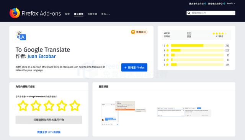Screen dimensions: 245x140
Task: Click the 3-star rating row label
Action: [166, 55]
